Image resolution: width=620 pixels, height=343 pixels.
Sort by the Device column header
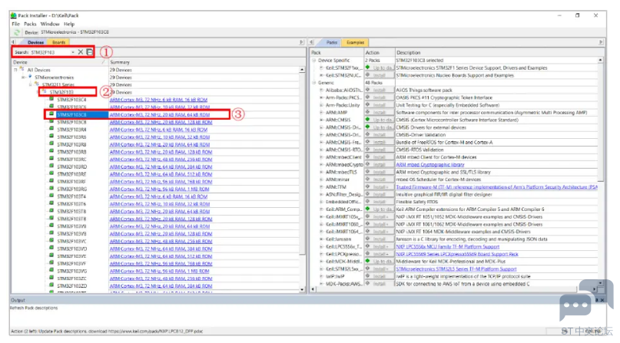tap(59, 62)
